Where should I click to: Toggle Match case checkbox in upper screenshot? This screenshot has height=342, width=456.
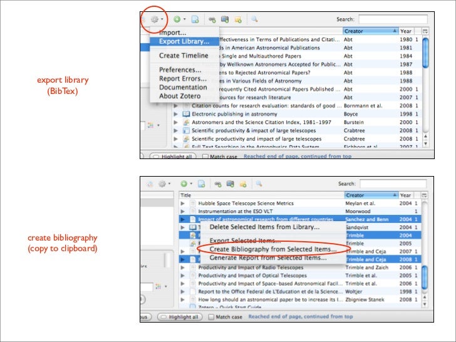205,157
